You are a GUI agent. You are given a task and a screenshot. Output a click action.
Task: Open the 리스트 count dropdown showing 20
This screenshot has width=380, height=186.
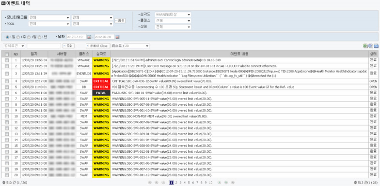tap(137, 46)
